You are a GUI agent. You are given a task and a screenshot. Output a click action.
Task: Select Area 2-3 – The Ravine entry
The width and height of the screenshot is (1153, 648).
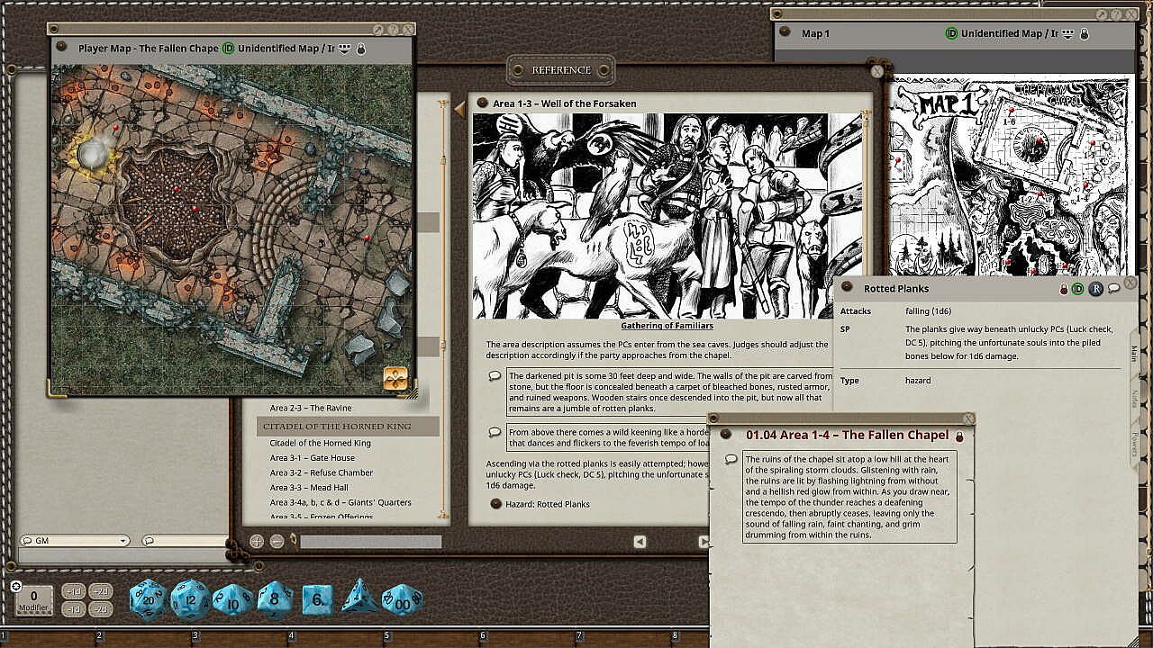click(x=311, y=408)
